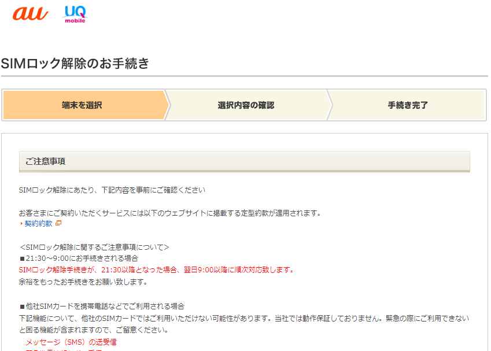This screenshot has width=491, height=351.
Task: Click the line starting SIMロック解除にあたり
Action: pos(112,190)
